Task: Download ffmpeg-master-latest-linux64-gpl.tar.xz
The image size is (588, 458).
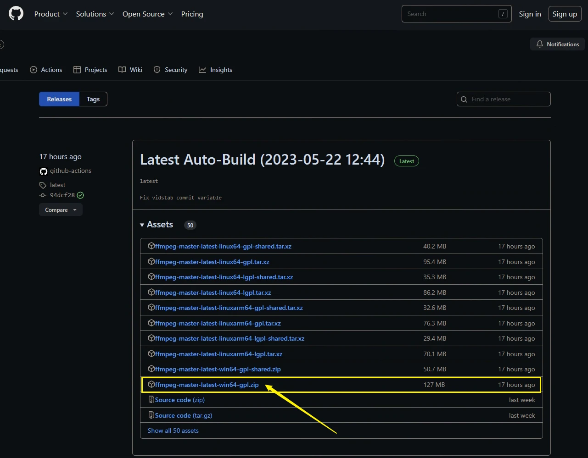Action: pos(212,262)
